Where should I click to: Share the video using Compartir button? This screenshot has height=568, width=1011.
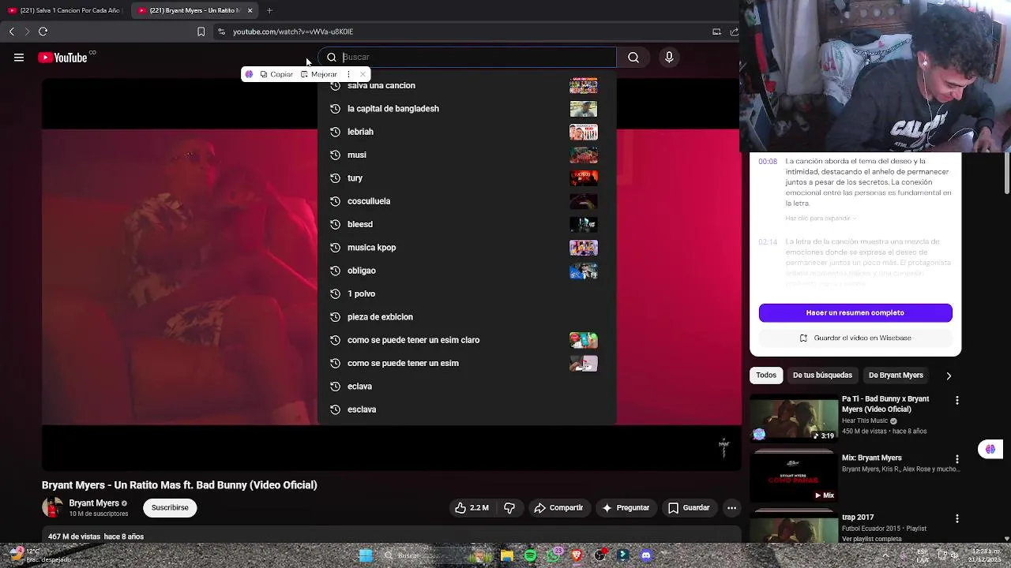pos(558,508)
